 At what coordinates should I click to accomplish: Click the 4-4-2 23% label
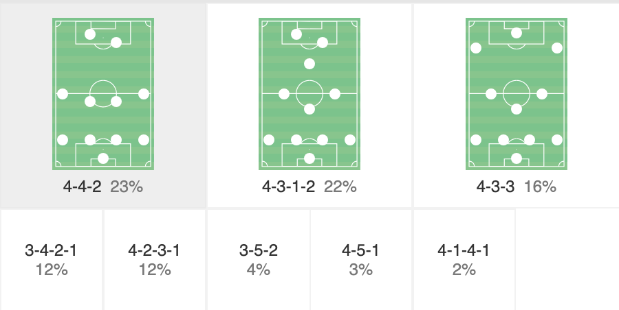(103, 187)
